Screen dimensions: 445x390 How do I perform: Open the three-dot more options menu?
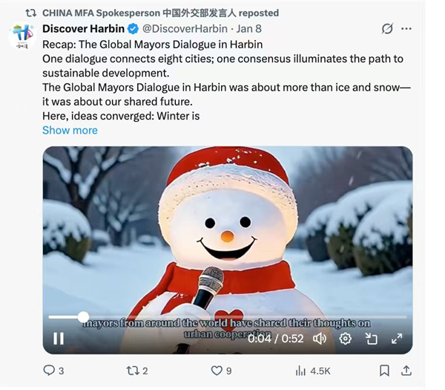pyautogui.click(x=406, y=28)
